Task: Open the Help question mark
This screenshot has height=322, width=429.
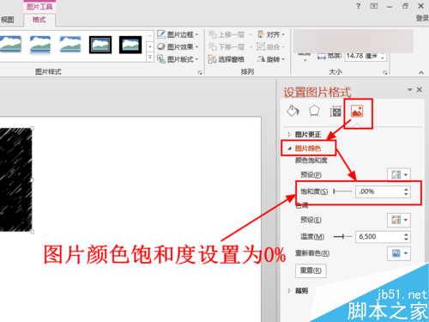Action: pos(358,6)
